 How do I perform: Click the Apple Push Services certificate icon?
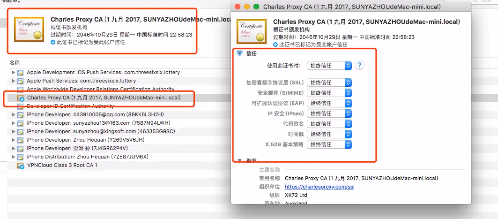[x=21, y=81]
